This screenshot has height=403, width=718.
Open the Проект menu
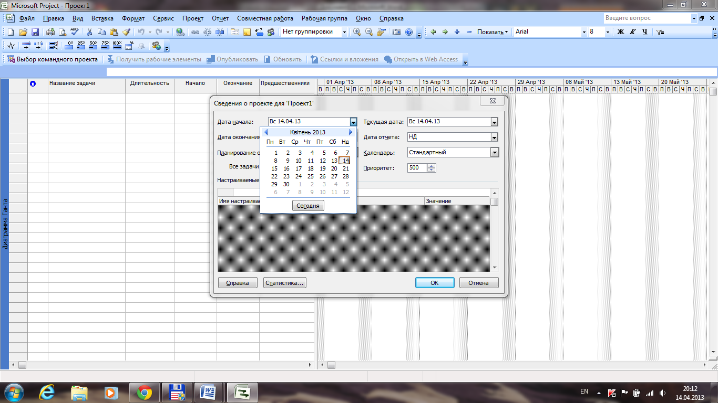[x=193, y=18]
